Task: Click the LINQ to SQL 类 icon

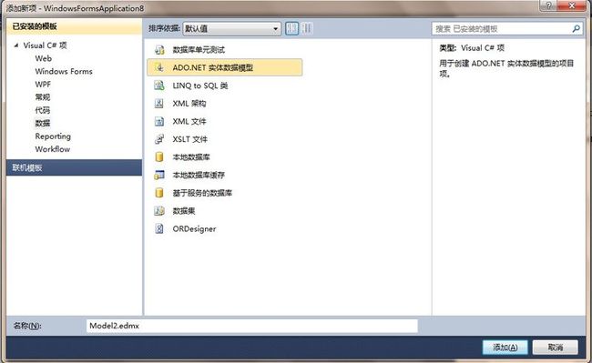Action: 159,86
